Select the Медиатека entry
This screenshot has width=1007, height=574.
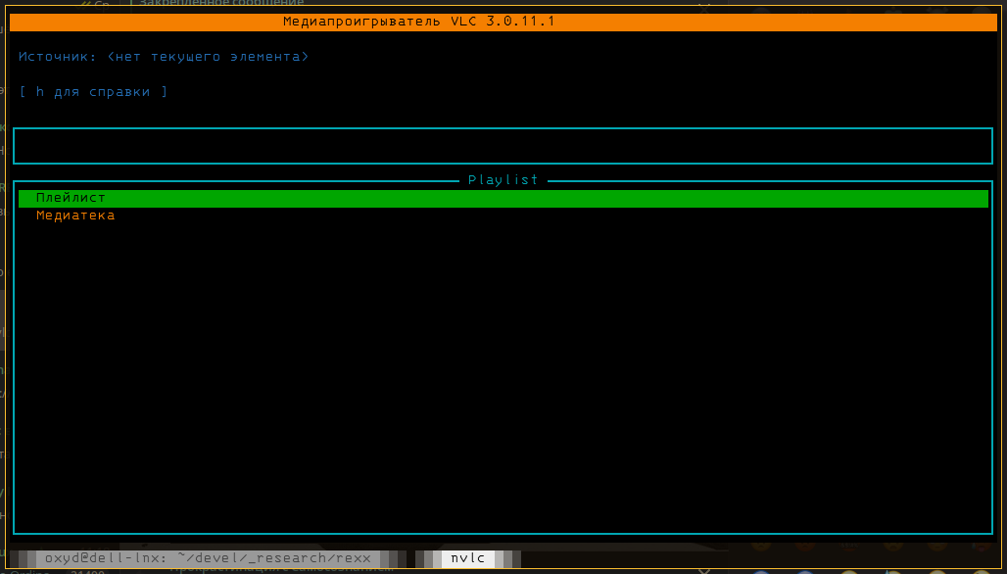pos(75,215)
